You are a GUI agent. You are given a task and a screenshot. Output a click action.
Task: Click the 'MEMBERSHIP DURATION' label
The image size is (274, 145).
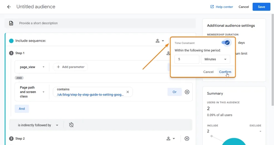coord(223,35)
